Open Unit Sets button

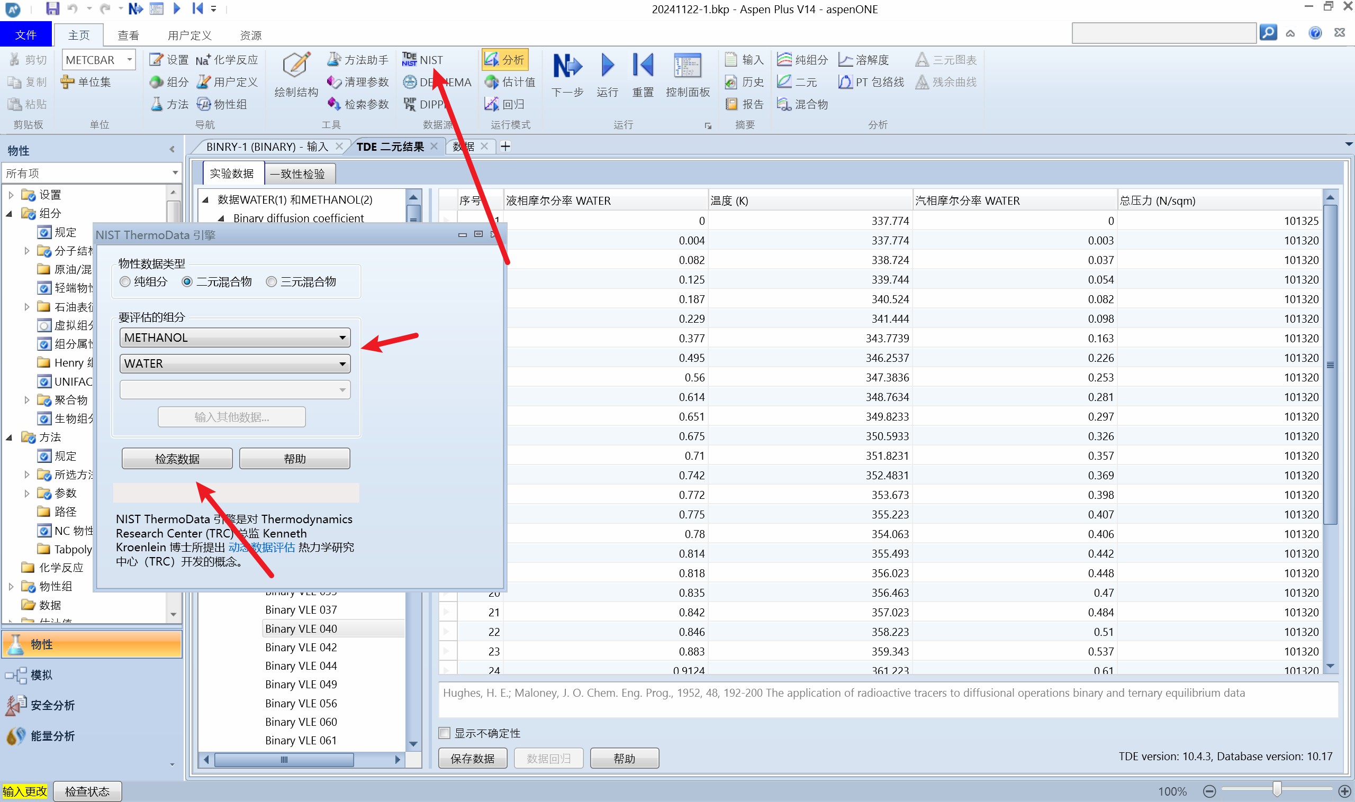click(86, 82)
